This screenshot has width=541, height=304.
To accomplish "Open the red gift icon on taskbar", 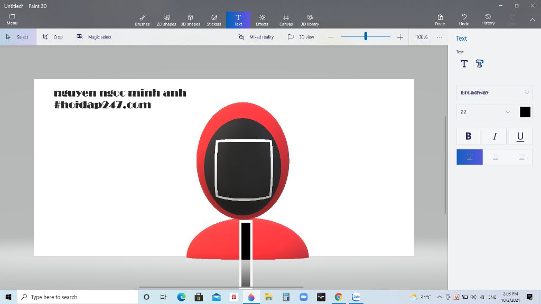I will (x=234, y=297).
